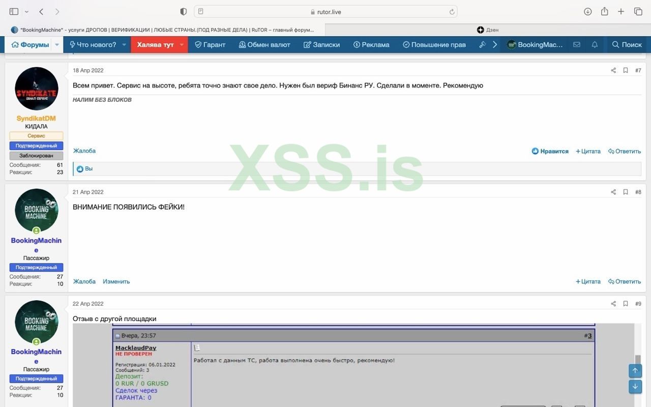The width and height of the screenshot is (651, 407).
Task: Report post #7 with Жалоба
Action: pos(84,151)
